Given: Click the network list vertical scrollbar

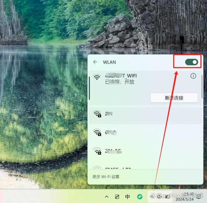Looking at the screenshot, I should point(202,87).
